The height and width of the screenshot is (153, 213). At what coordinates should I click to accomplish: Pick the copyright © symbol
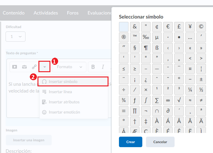[201, 27]
